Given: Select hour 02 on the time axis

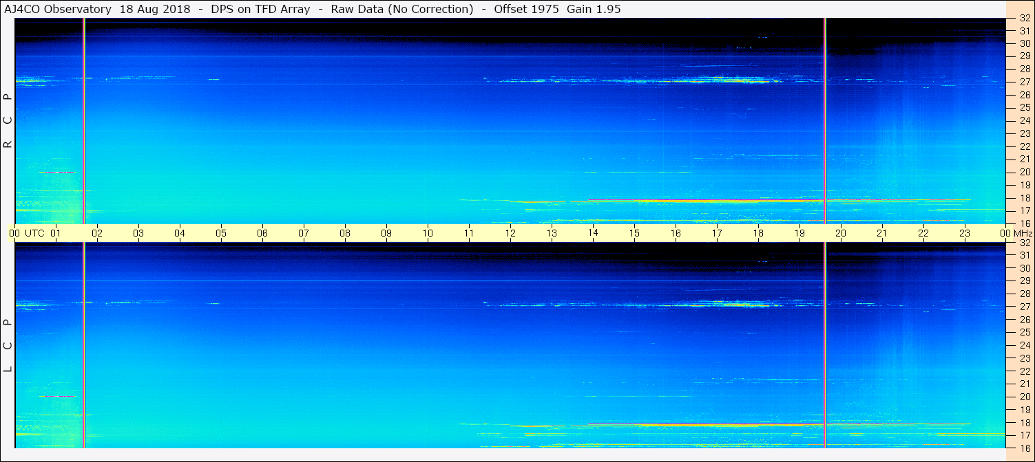Looking at the screenshot, I should pyautogui.click(x=97, y=233).
